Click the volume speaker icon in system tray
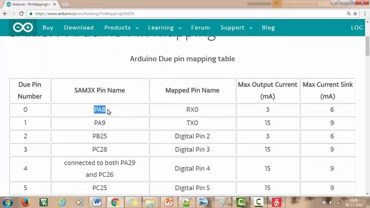 [331, 202]
